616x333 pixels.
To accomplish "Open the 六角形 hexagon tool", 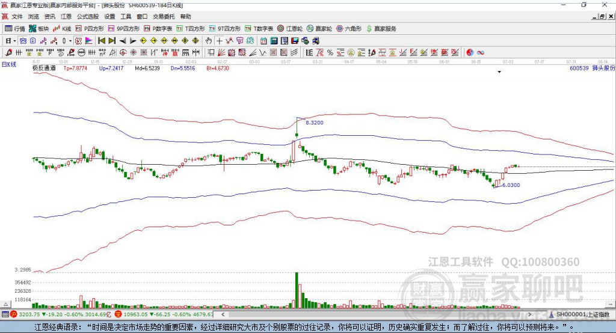I will pyautogui.click(x=349, y=29).
